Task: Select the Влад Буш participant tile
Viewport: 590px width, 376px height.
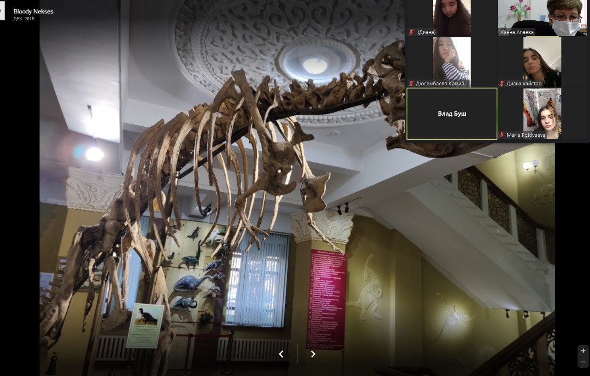Action: [x=452, y=113]
